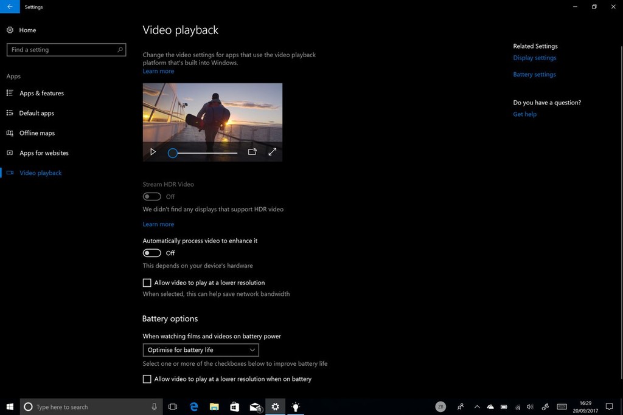The width and height of the screenshot is (623, 415).
Task: Open the Mail app from the taskbar
Action: 255,406
